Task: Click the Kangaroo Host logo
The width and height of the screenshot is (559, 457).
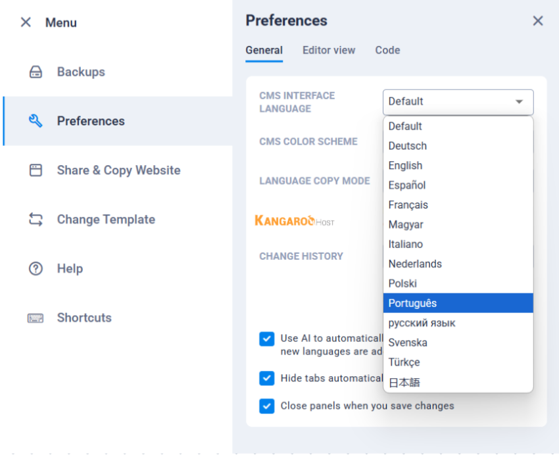Action: [294, 221]
